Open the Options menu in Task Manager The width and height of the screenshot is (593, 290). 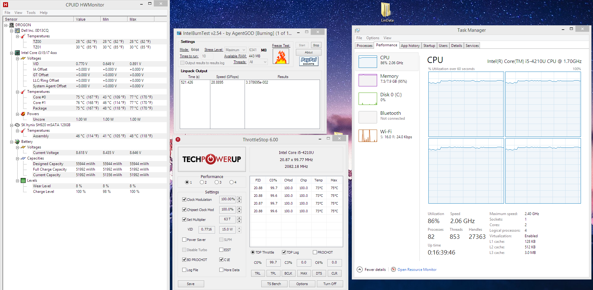click(372, 38)
